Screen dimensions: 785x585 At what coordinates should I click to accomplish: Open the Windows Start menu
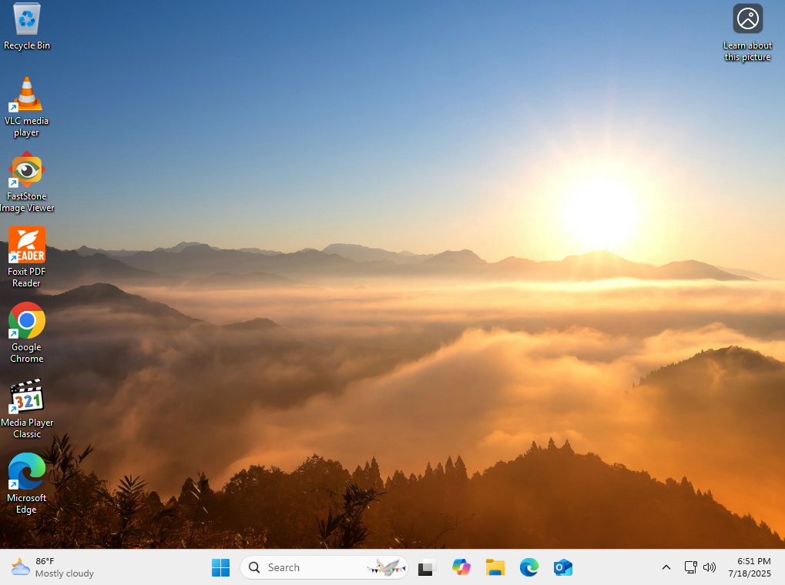tap(221, 567)
